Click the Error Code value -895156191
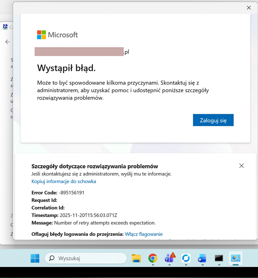The image size is (258, 278). pyautogui.click(x=72, y=193)
